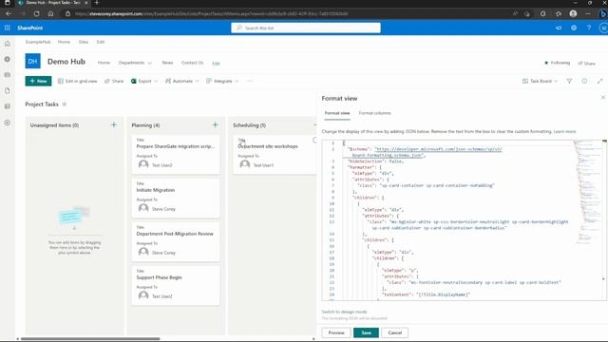The width and height of the screenshot is (608, 342).
Task: Open browser home page icon
Action: point(50,13)
